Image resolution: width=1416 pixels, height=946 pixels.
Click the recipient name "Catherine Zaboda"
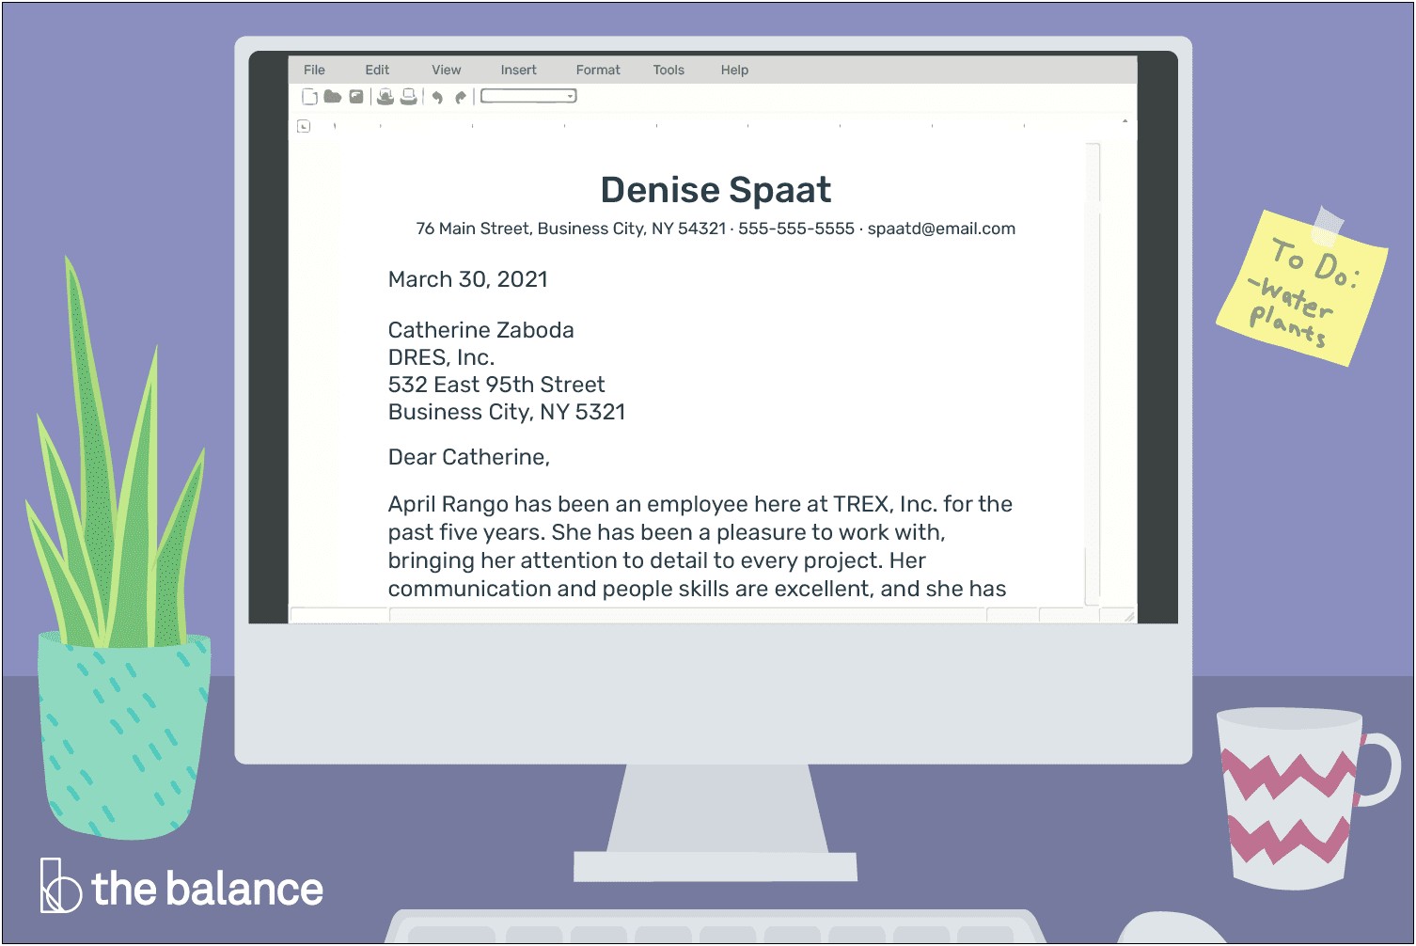pyautogui.click(x=480, y=330)
